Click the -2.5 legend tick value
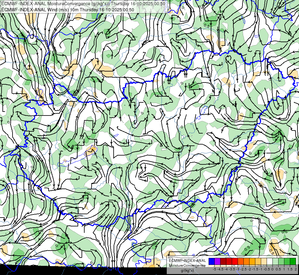This screenshot has width=299, height=275. pyautogui.click(x=243, y=269)
